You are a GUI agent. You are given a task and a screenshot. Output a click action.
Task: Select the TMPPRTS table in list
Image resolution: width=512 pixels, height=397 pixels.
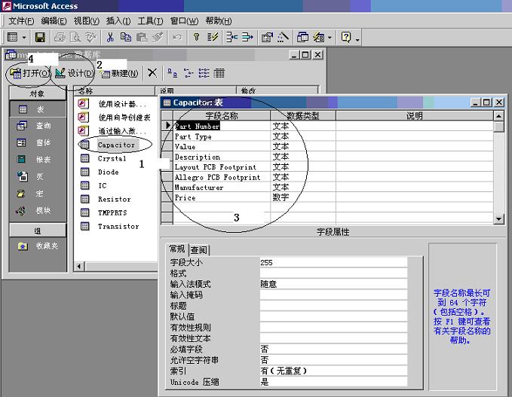click(x=112, y=212)
